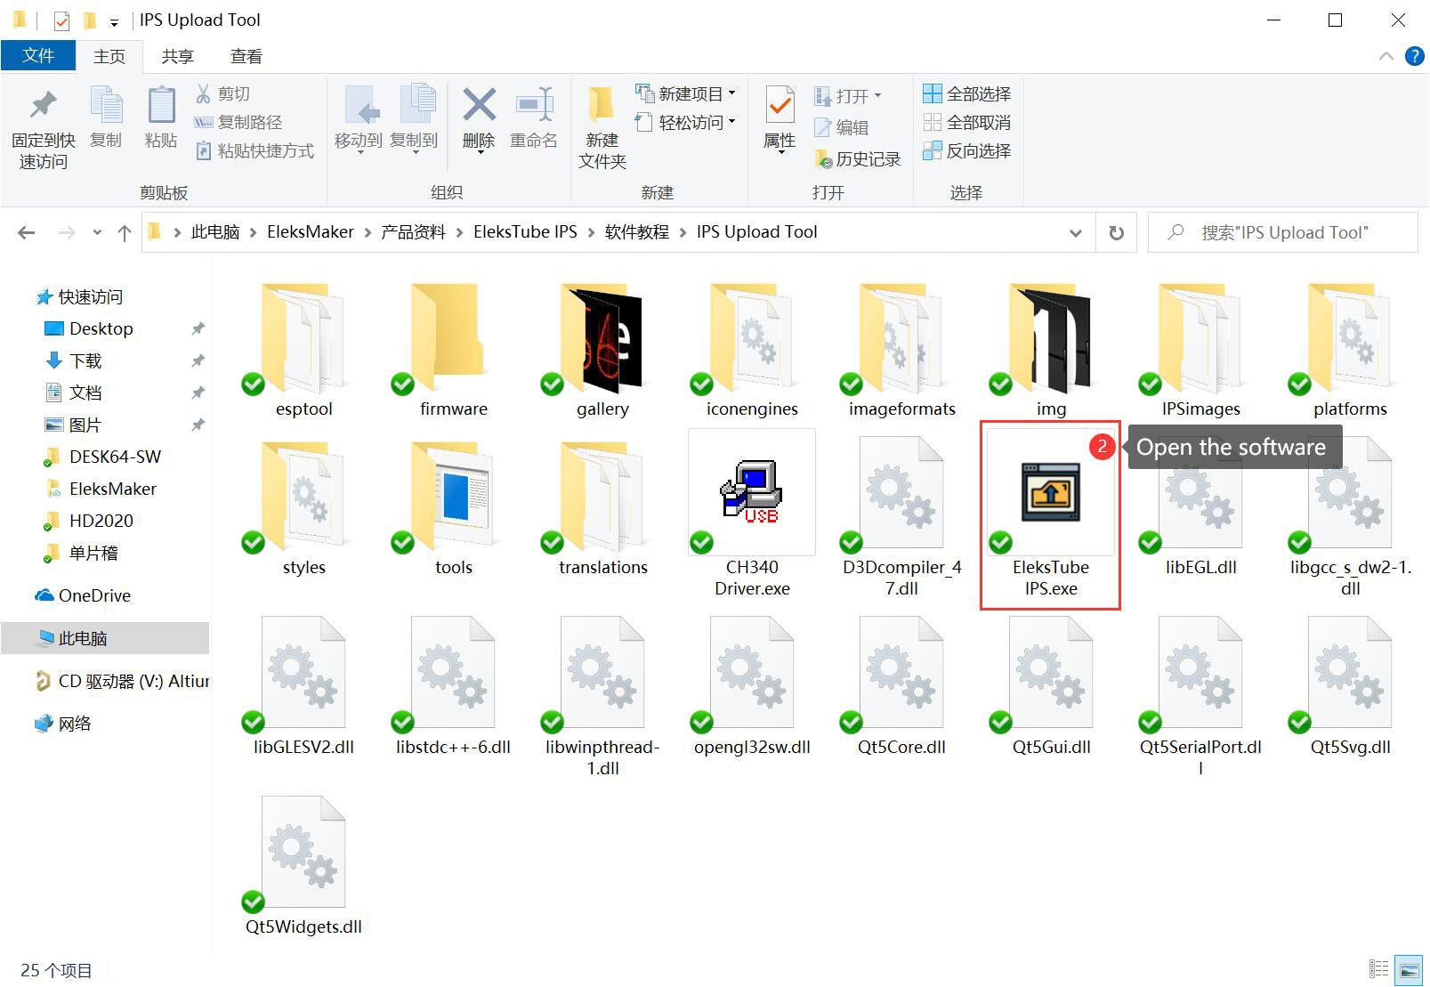
Task: Open the Help question mark icon
Action: (1414, 56)
